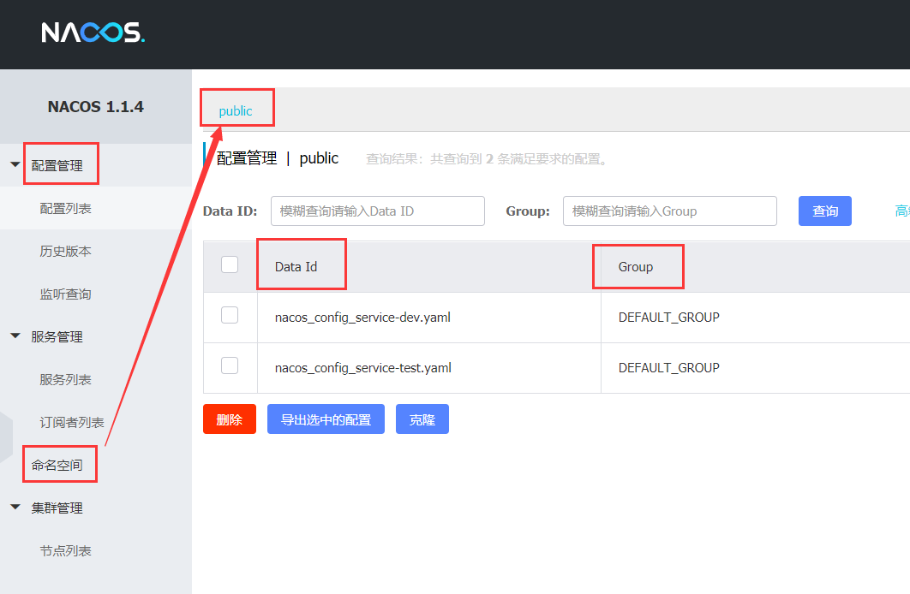The image size is (910, 594).
Task: Open the 集群管理 menu section
Action: coord(57,508)
